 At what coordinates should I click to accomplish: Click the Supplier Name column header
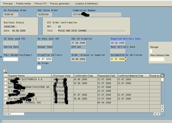[29, 76]
